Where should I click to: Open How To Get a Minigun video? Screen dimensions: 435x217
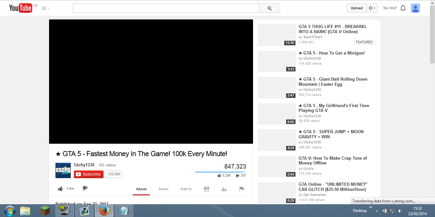(332, 53)
